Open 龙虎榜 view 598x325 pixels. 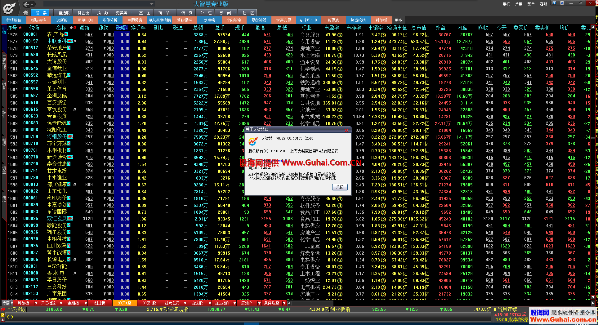tap(209, 20)
